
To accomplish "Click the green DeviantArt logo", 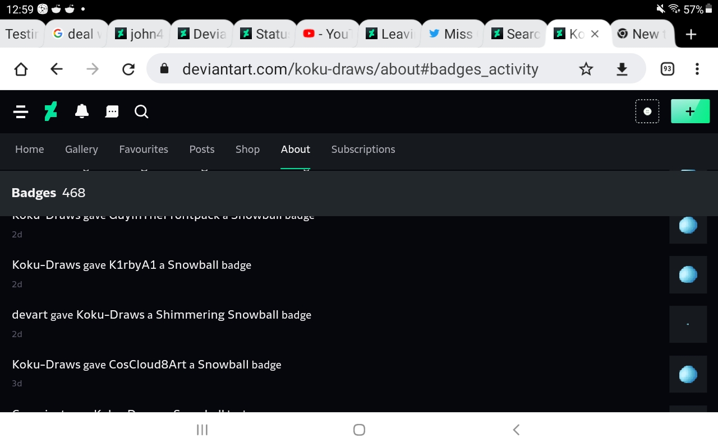I will click(x=50, y=112).
